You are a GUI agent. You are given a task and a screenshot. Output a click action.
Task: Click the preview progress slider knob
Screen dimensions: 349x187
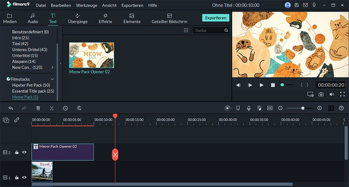coord(282,85)
